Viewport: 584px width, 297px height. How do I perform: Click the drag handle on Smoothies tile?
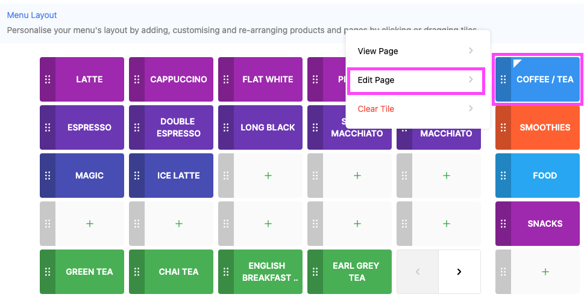[503, 127]
